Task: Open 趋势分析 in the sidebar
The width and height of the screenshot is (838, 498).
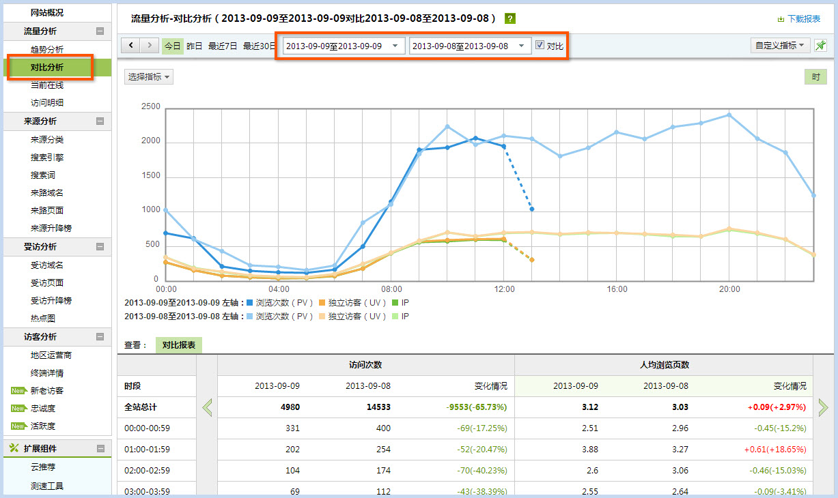Action: pyautogui.click(x=47, y=50)
